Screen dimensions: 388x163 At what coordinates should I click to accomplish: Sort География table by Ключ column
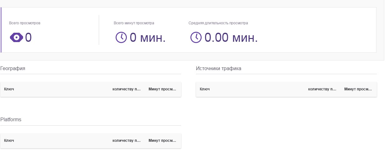(x=9, y=89)
